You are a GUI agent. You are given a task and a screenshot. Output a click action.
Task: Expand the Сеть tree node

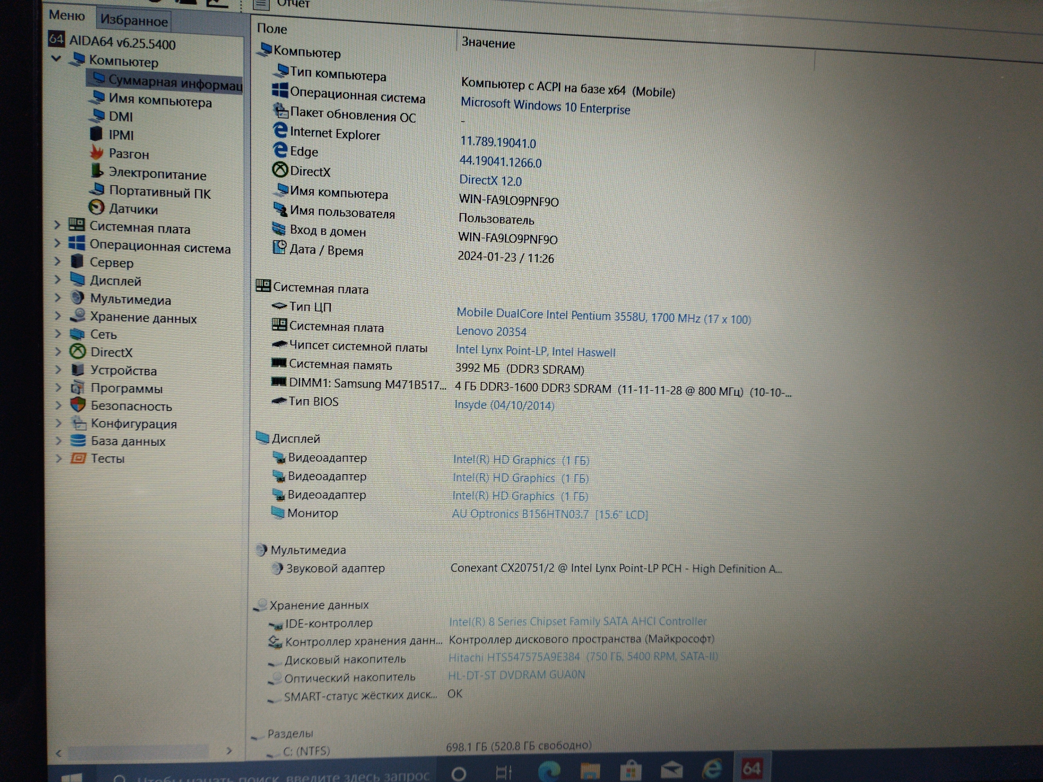pyautogui.click(x=58, y=334)
